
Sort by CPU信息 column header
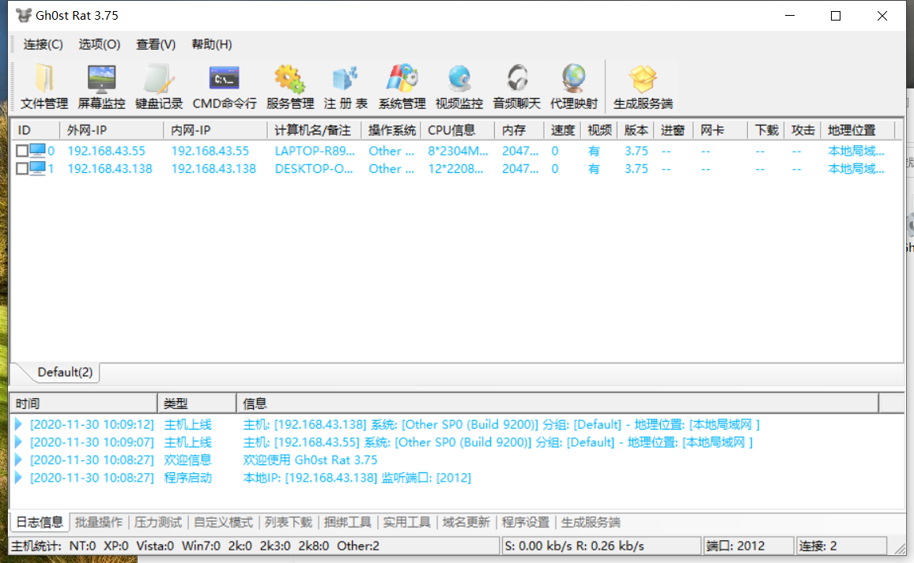(x=458, y=130)
